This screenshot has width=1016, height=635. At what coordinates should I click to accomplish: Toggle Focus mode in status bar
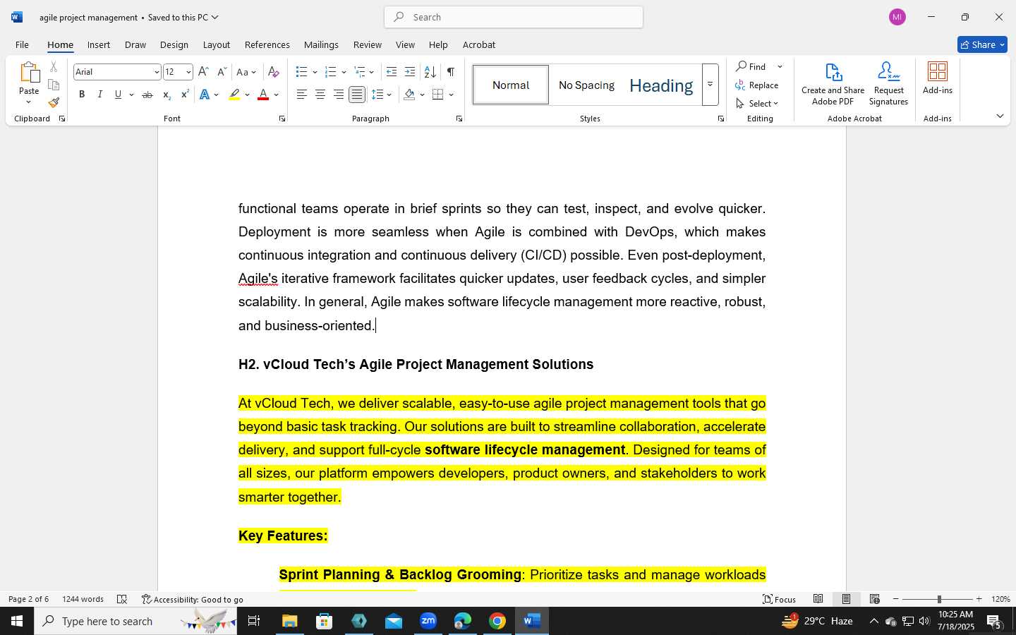click(780, 599)
